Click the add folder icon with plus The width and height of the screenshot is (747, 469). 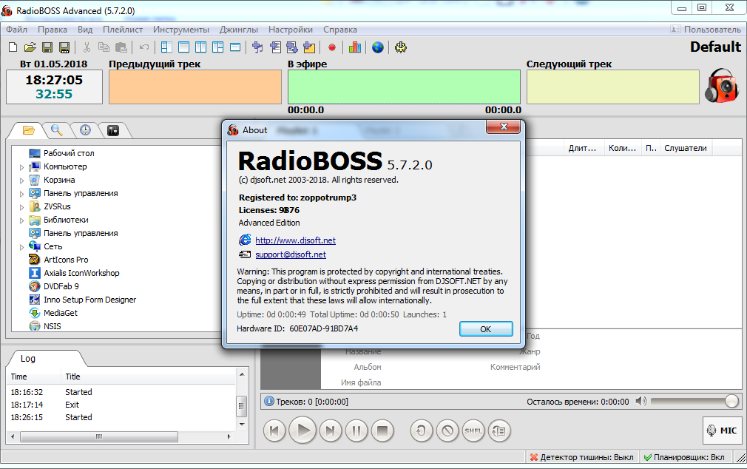pyautogui.click(x=309, y=47)
